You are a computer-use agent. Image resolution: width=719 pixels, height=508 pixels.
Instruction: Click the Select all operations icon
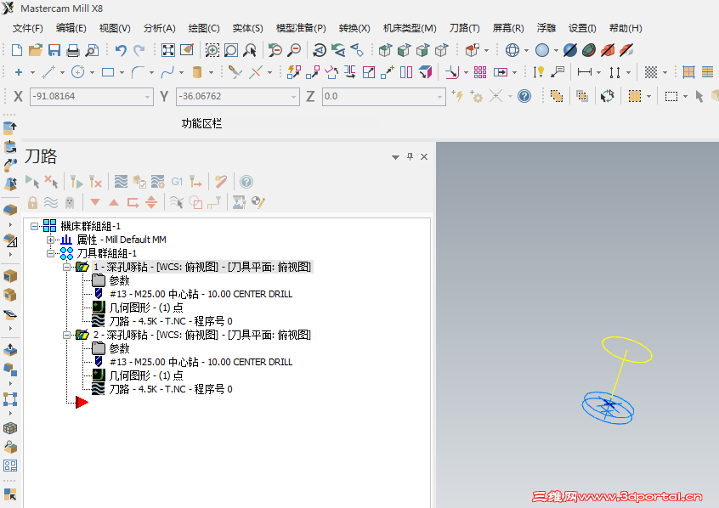point(32,182)
